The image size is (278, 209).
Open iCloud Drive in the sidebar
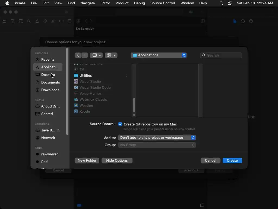[48, 106]
